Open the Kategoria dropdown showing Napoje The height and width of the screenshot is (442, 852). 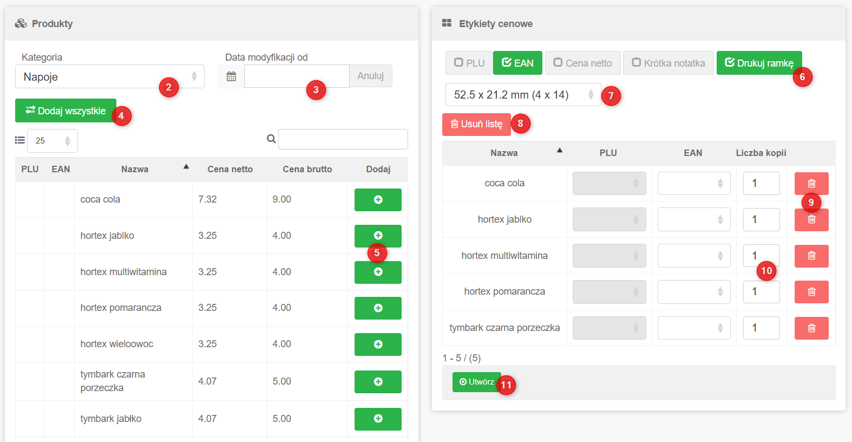[x=109, y=77]
